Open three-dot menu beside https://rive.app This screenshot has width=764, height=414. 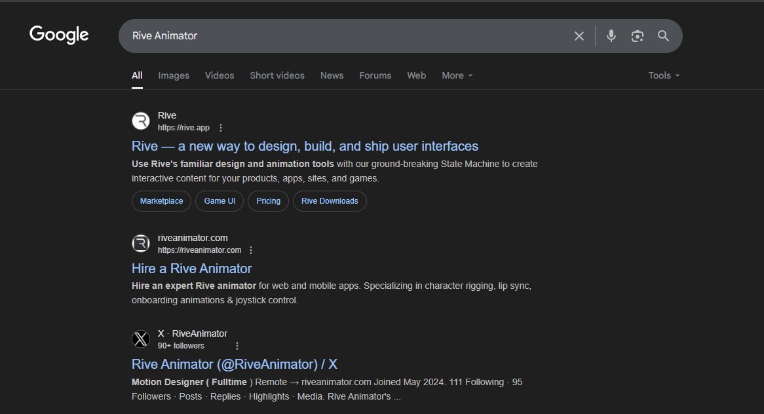click(221, 128)
